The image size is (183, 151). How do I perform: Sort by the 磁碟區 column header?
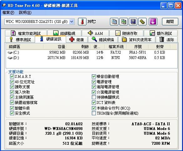25,47
